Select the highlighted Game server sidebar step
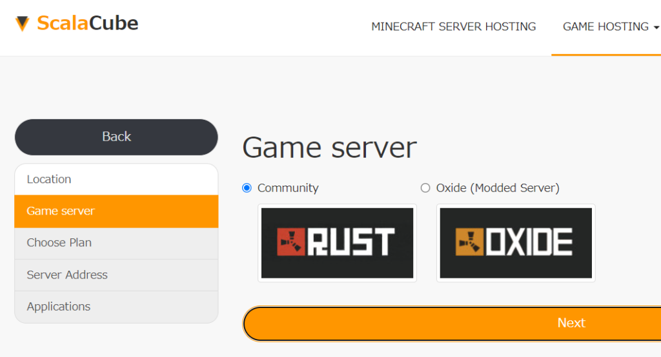 116,211
